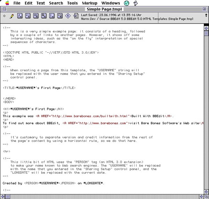Screen dimensions: 209x199
Task: Open the window options popup
Action: coord(28,16)
